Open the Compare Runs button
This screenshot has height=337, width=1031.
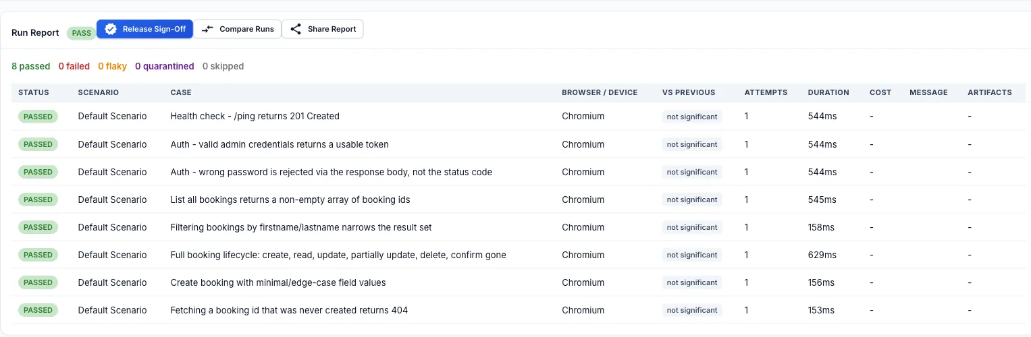pyautogui.click(x=238, y=29)
